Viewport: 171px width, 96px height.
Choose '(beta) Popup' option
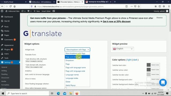tap(77, 85)
